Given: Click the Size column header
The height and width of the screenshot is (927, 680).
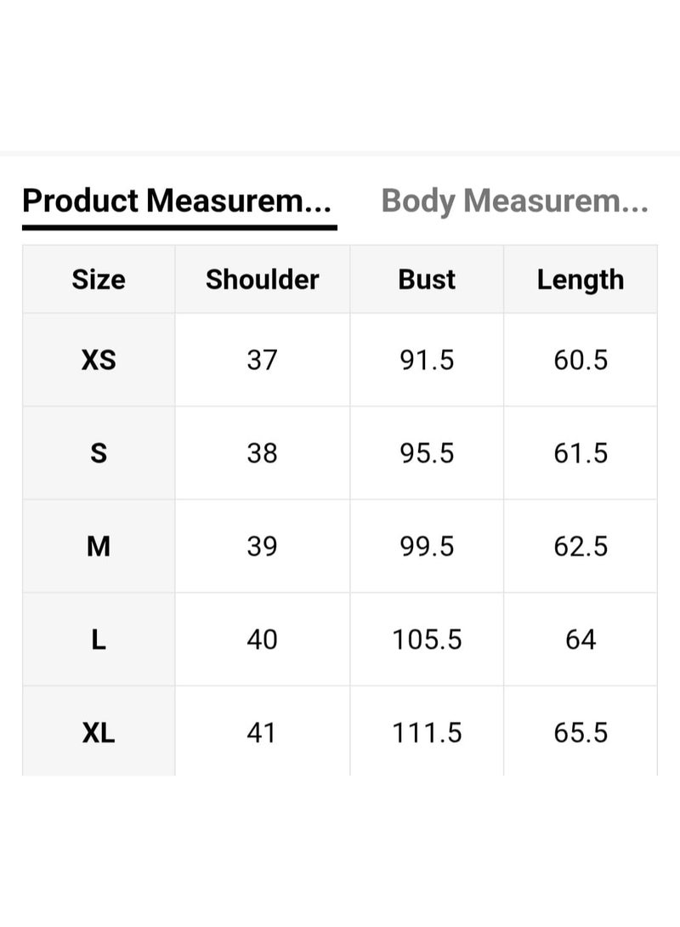Looking at the screenshot, I should click(99, 280).
